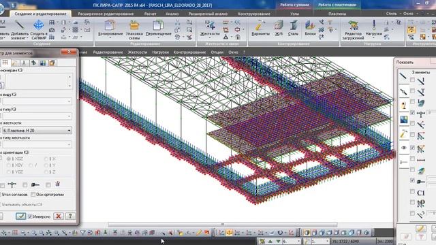This screenshot has width=436, height=245.
Task: Open the Окно menu in menu bar
Action: (233, 52)
